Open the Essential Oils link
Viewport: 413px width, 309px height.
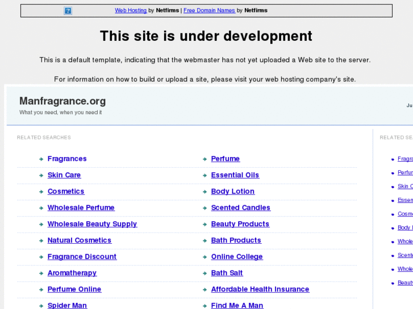pyautogui.click(x=235, y=175)
